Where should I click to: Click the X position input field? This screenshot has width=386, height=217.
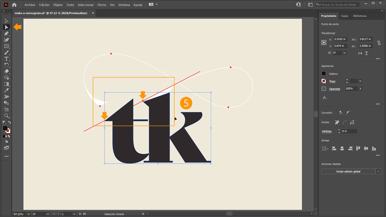point(341,39)
